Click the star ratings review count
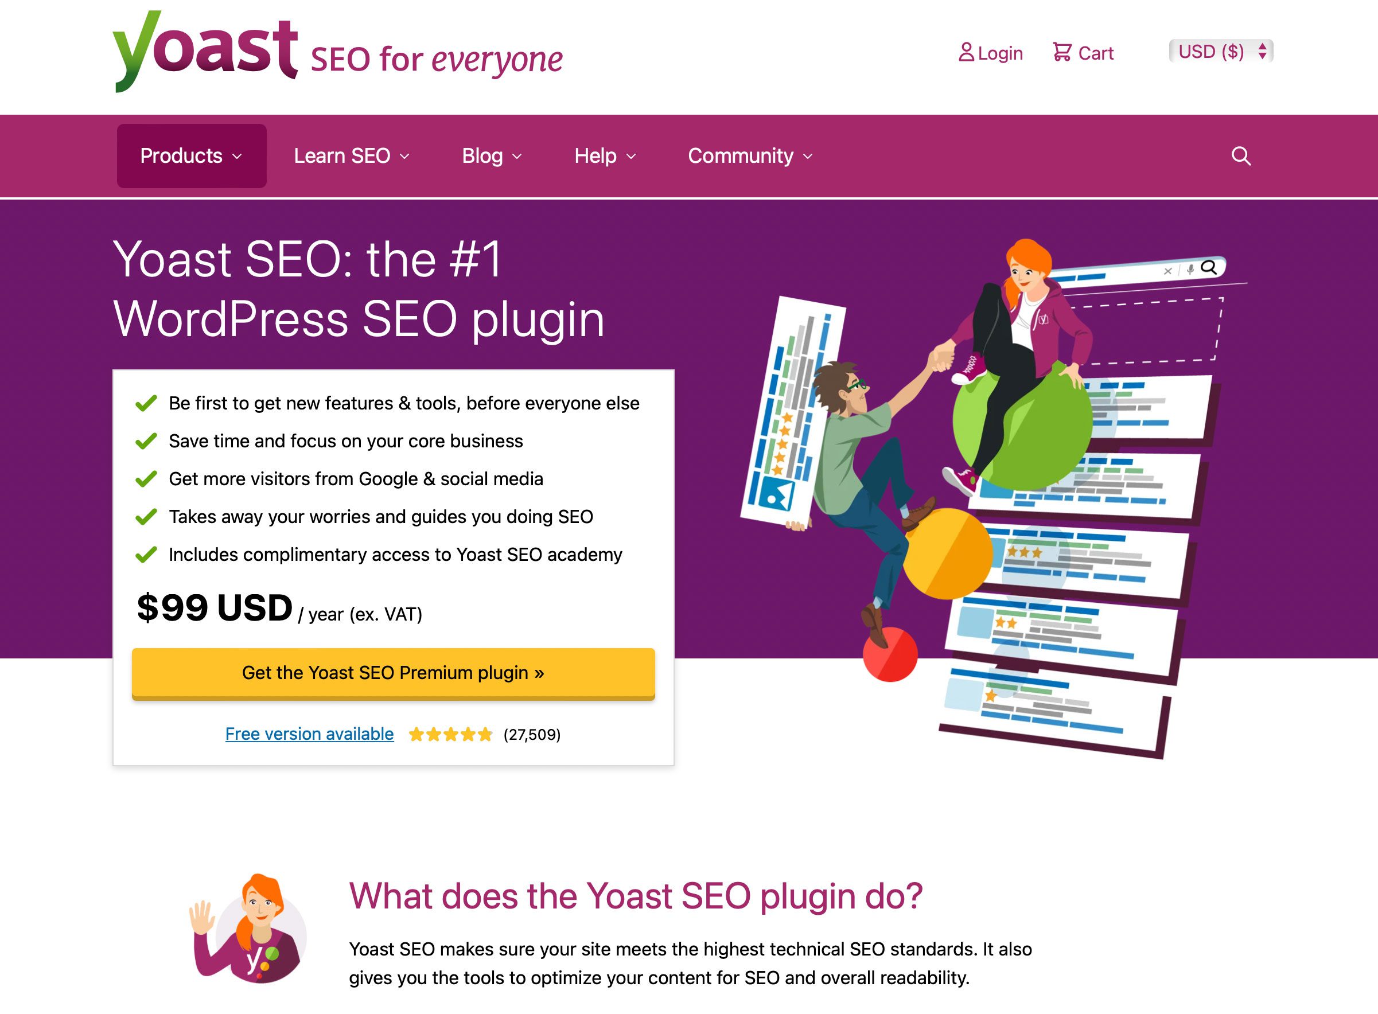This screenshot has height=1014, width=1378. (29, 544)
